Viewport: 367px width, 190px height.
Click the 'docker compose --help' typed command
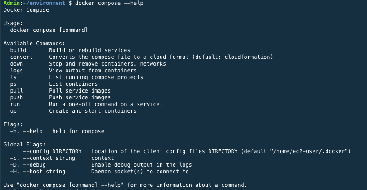[x=109, y=3]
